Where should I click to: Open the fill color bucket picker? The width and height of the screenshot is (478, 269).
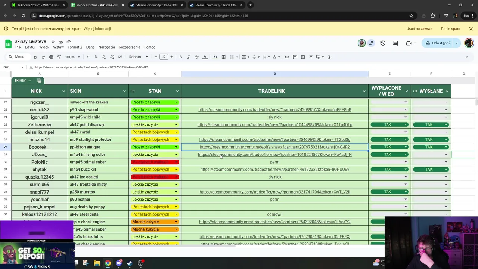215,57
